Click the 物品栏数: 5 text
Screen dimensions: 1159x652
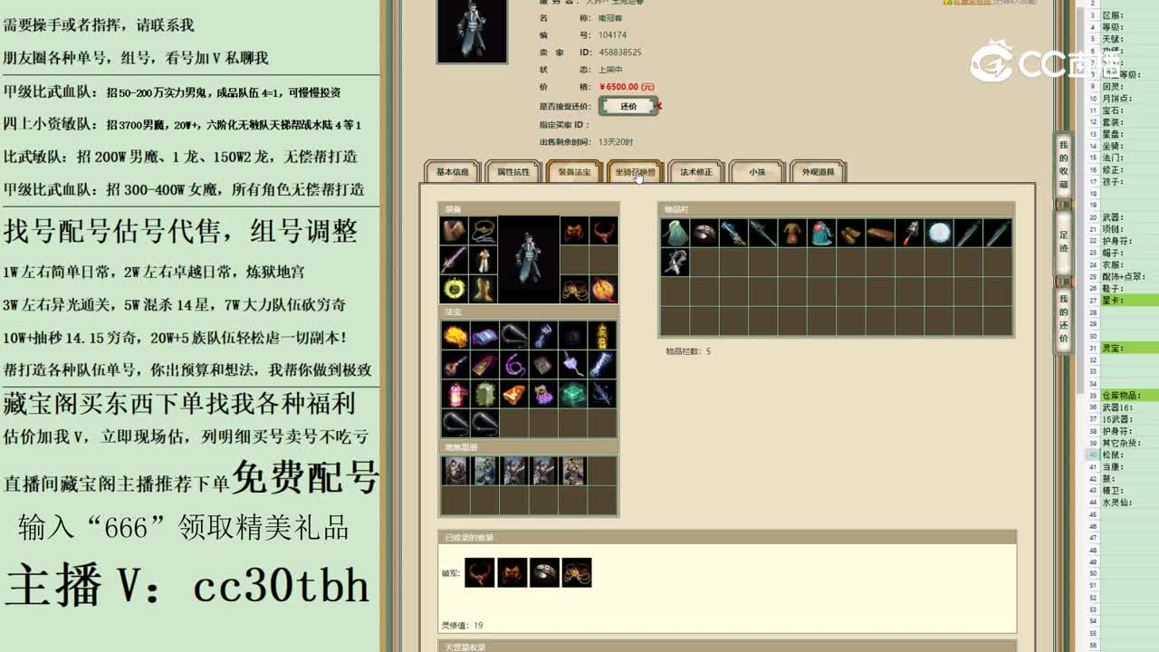click(x=688, y=351)
